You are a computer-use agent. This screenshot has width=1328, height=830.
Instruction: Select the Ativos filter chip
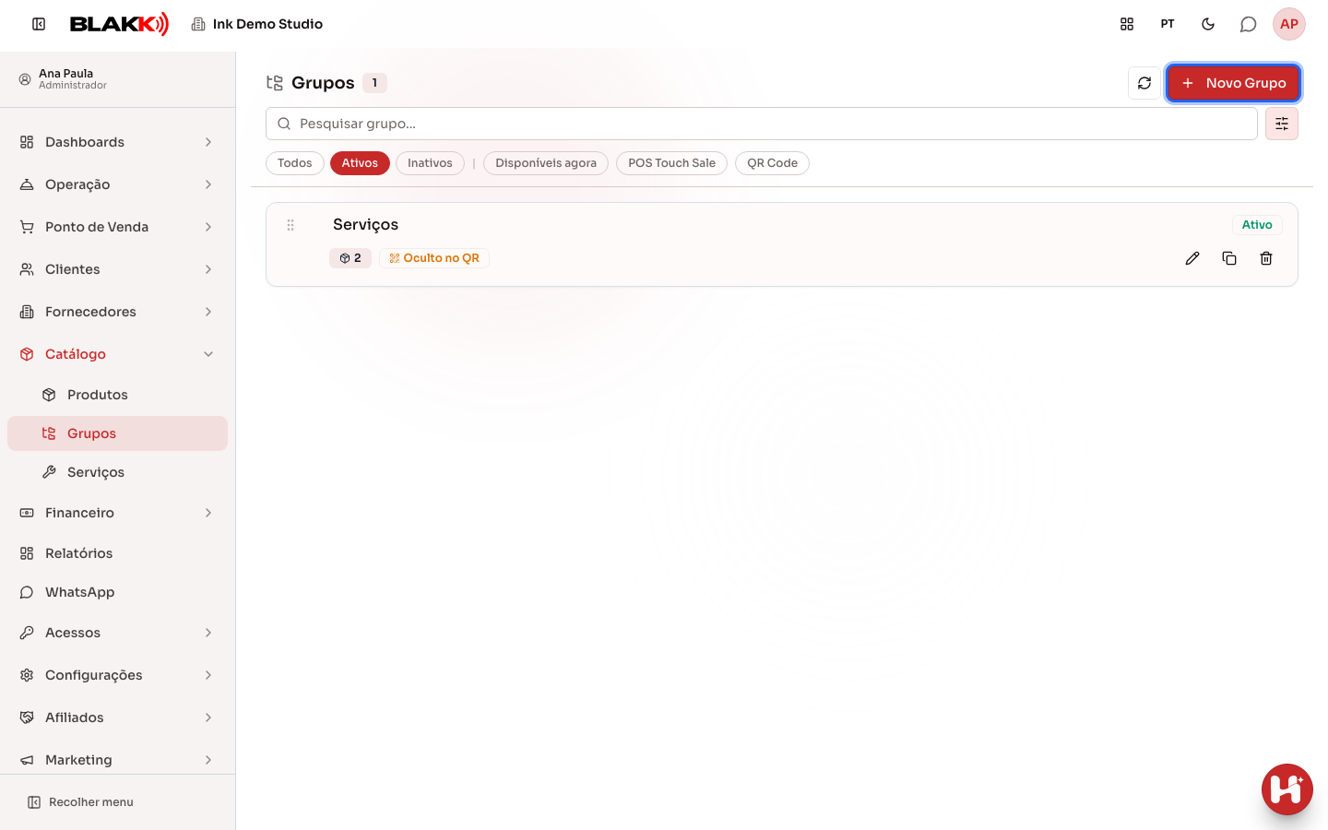coord(360,163)
